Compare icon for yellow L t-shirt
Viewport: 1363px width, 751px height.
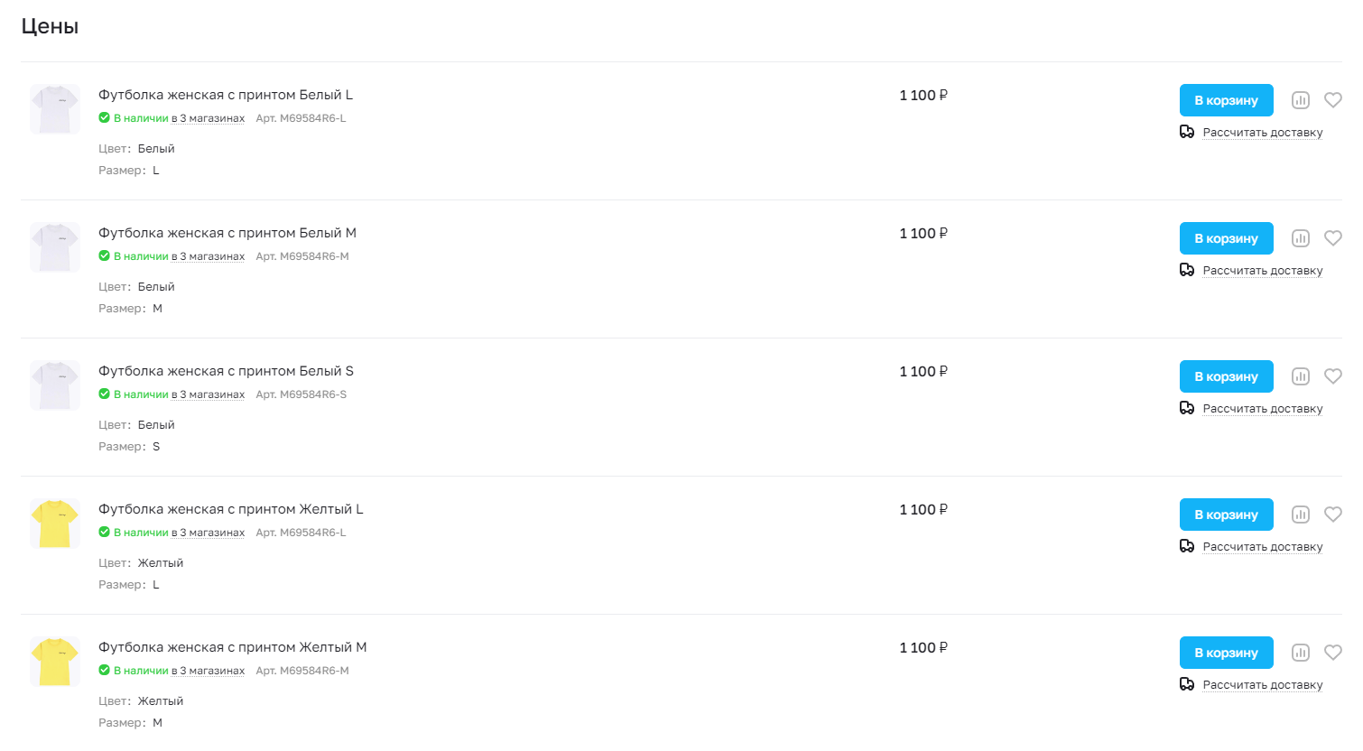[x=1300, y=515]
